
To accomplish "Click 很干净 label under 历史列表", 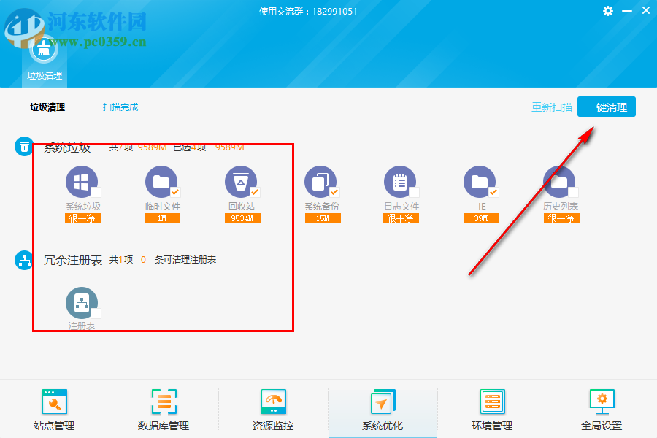I will pos(561,218).
